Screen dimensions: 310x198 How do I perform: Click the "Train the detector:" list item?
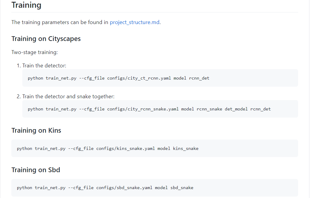point(44,66)
